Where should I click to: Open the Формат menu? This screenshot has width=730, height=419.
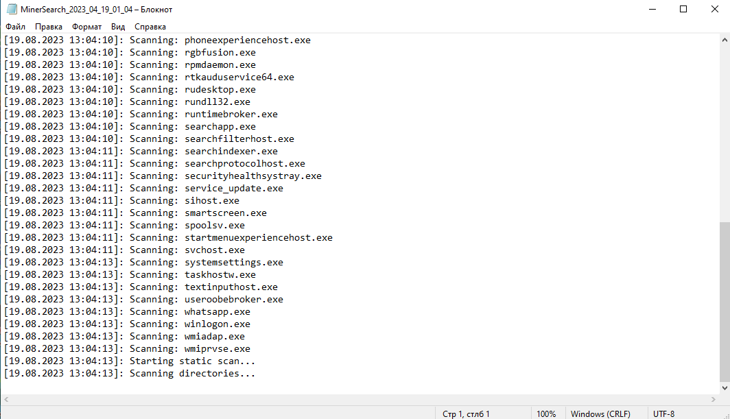point(86,27)
